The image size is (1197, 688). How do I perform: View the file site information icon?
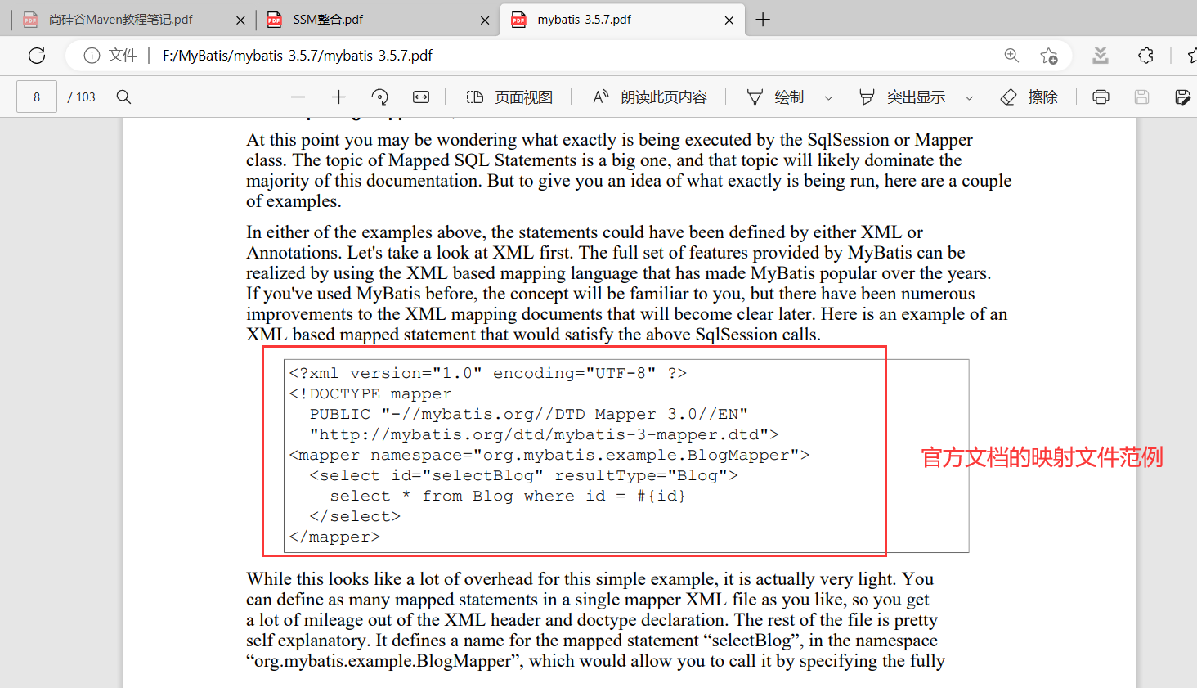92,56
